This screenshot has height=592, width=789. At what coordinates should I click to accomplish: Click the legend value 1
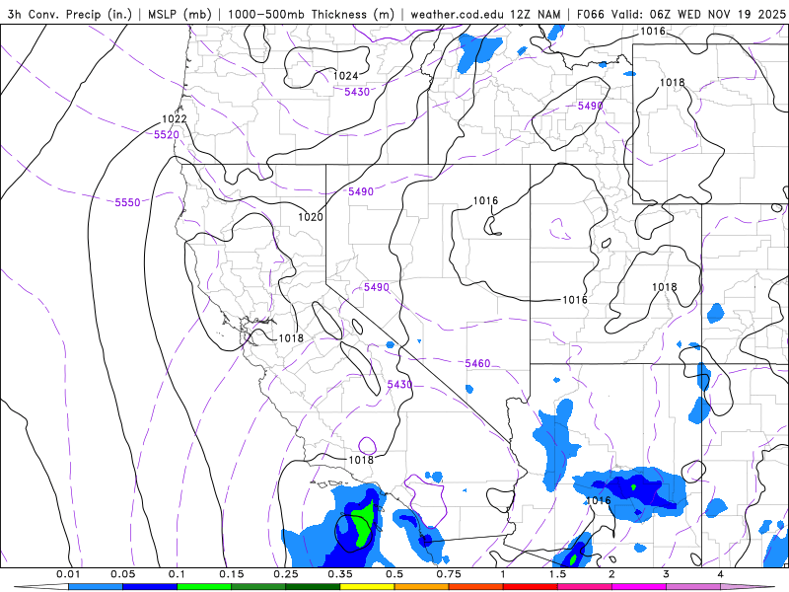(x=503, y=574)
